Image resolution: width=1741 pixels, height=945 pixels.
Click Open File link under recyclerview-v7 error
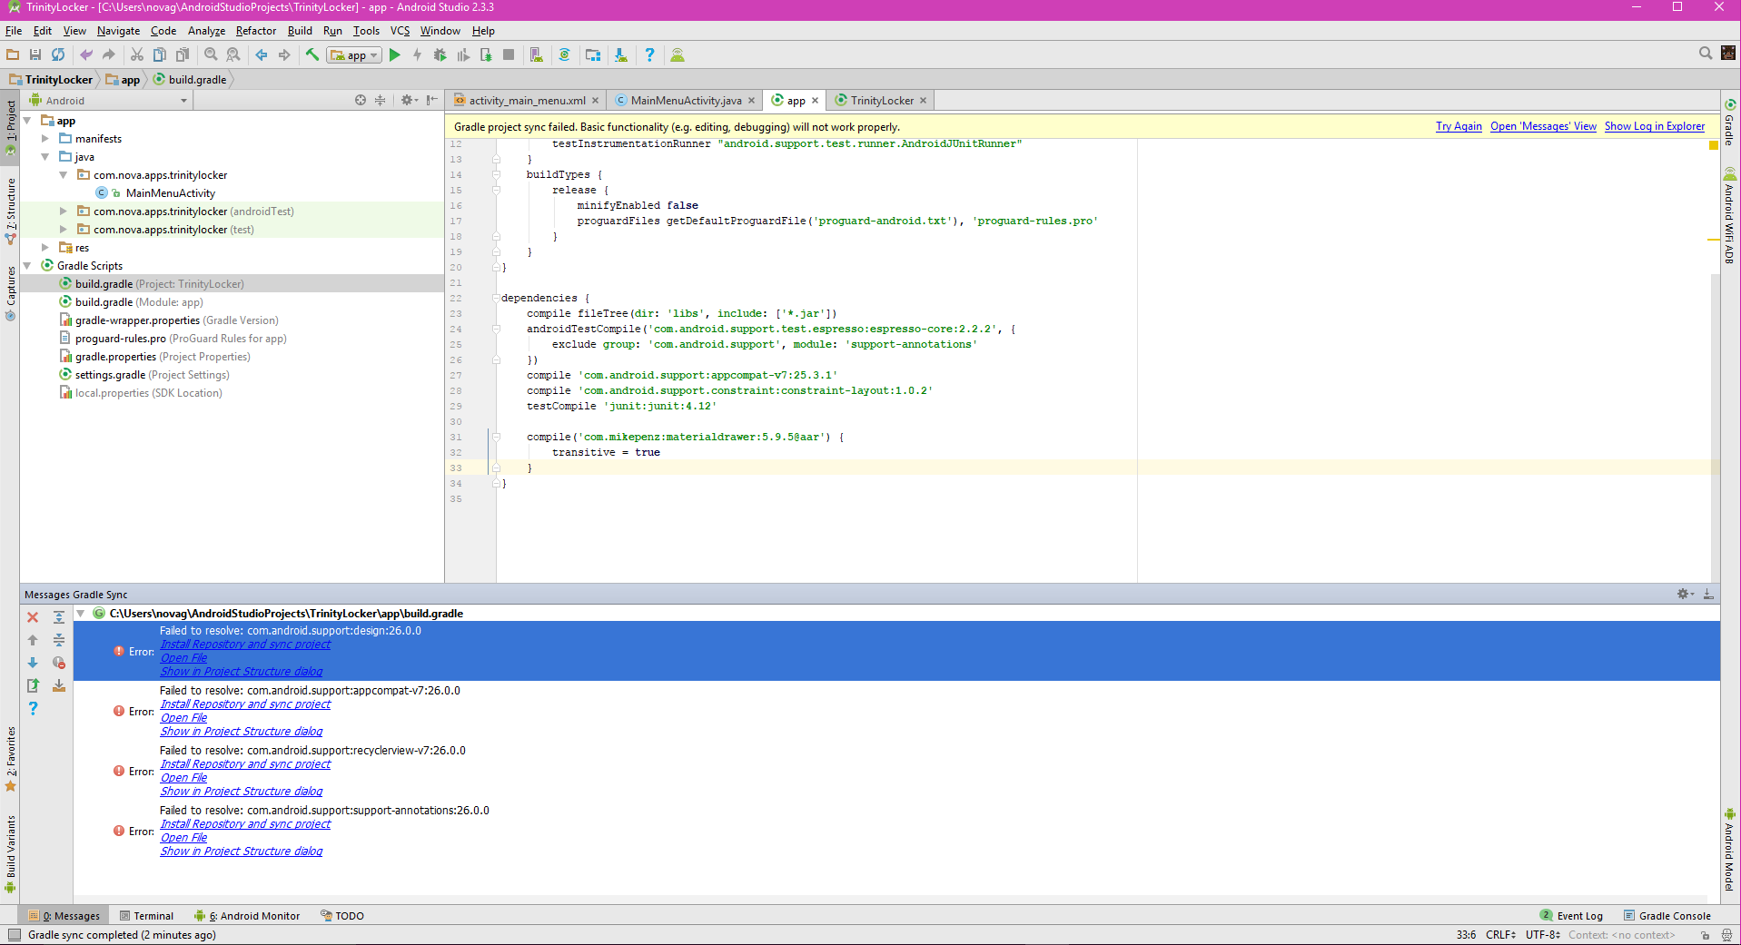(x=183, y=778)
